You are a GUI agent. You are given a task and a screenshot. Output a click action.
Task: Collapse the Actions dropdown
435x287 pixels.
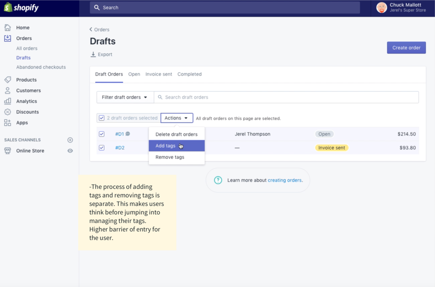[x=177, y=118]
